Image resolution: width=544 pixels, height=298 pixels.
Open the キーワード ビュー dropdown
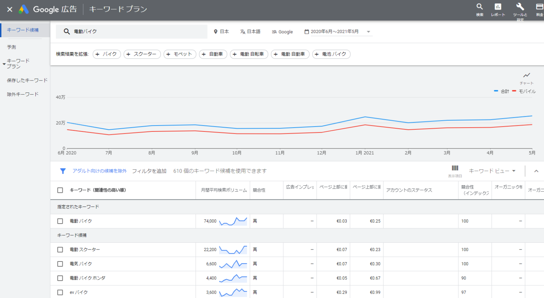click(492, 171)
